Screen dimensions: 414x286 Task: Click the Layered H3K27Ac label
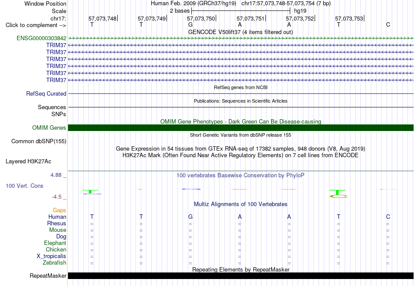[28, 162]
